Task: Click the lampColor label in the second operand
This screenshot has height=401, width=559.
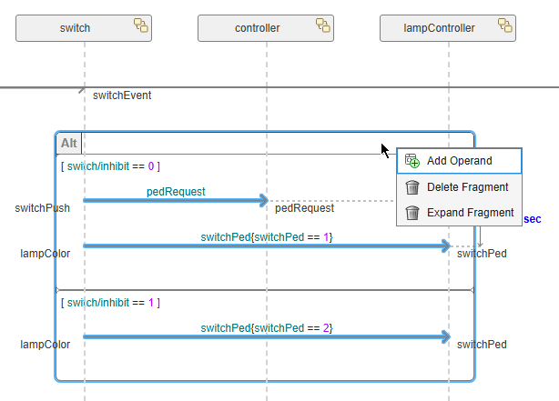Action: (x=46, y=345)
